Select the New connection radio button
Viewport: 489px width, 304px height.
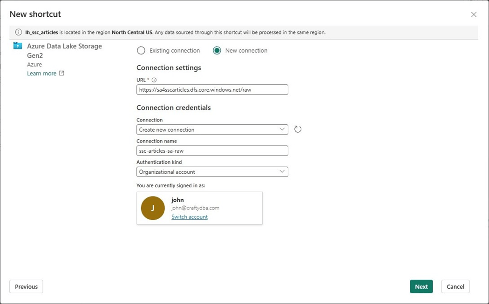point(217,50)
